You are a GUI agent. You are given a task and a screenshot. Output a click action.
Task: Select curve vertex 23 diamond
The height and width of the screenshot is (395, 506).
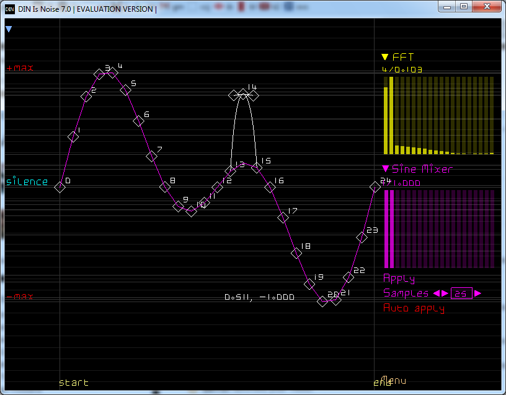pyautogui.click(x=362, y=237)
